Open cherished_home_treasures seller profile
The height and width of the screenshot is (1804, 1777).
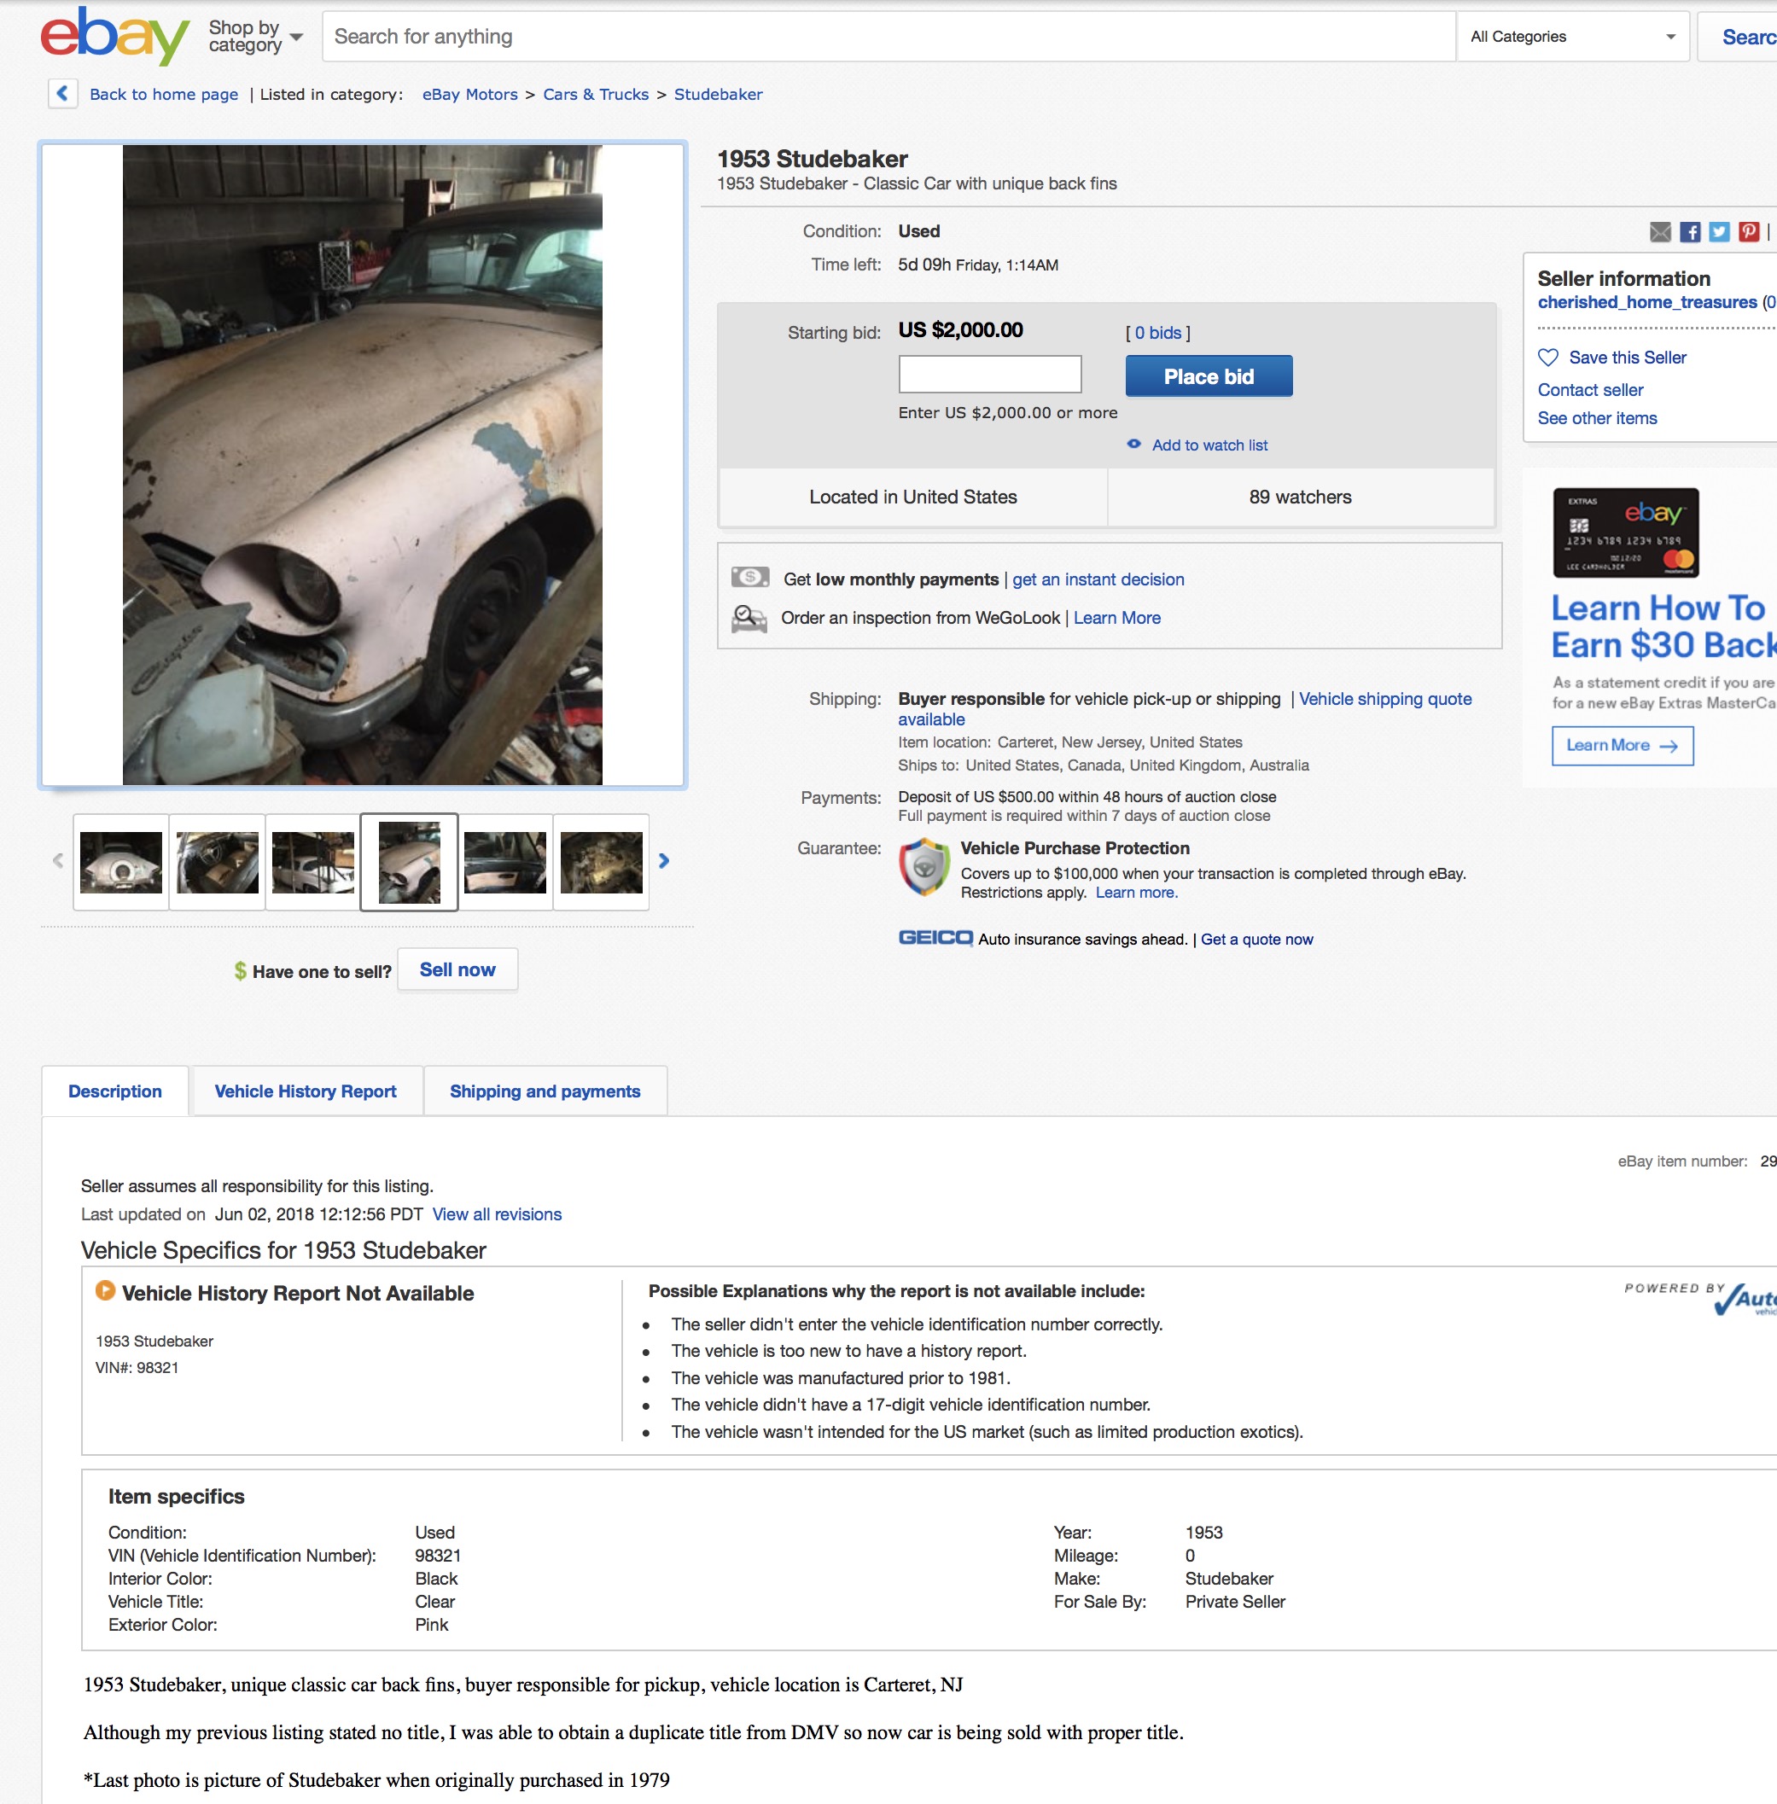click(1646, 302)
